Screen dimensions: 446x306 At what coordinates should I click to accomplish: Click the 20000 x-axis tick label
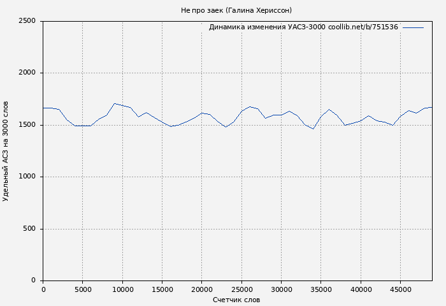(x=202, y=289)
